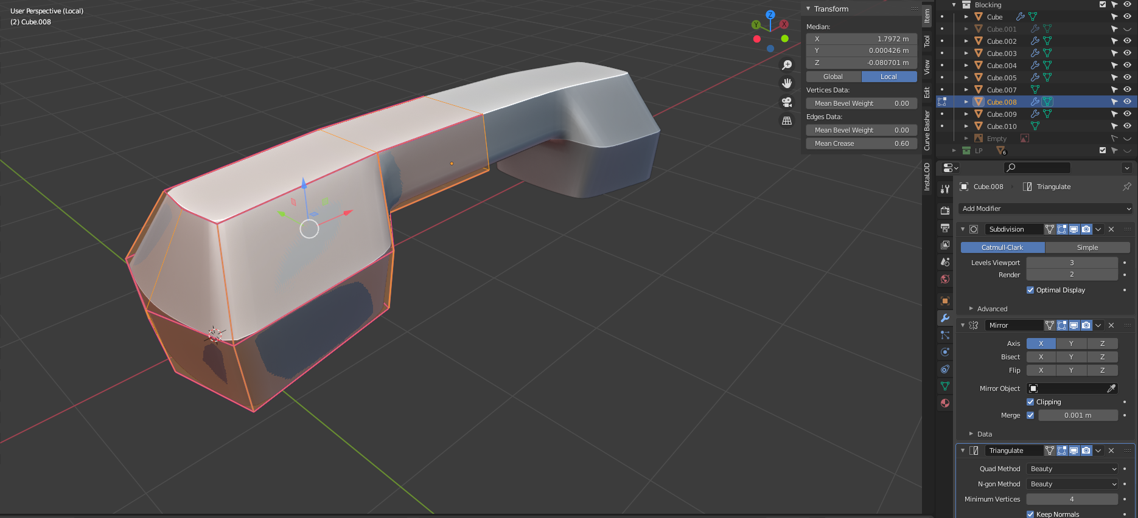This screenshot has height=518, width=1138.
Task: Uncheck the LP collection checkbox
Action: coord(1103,150)
